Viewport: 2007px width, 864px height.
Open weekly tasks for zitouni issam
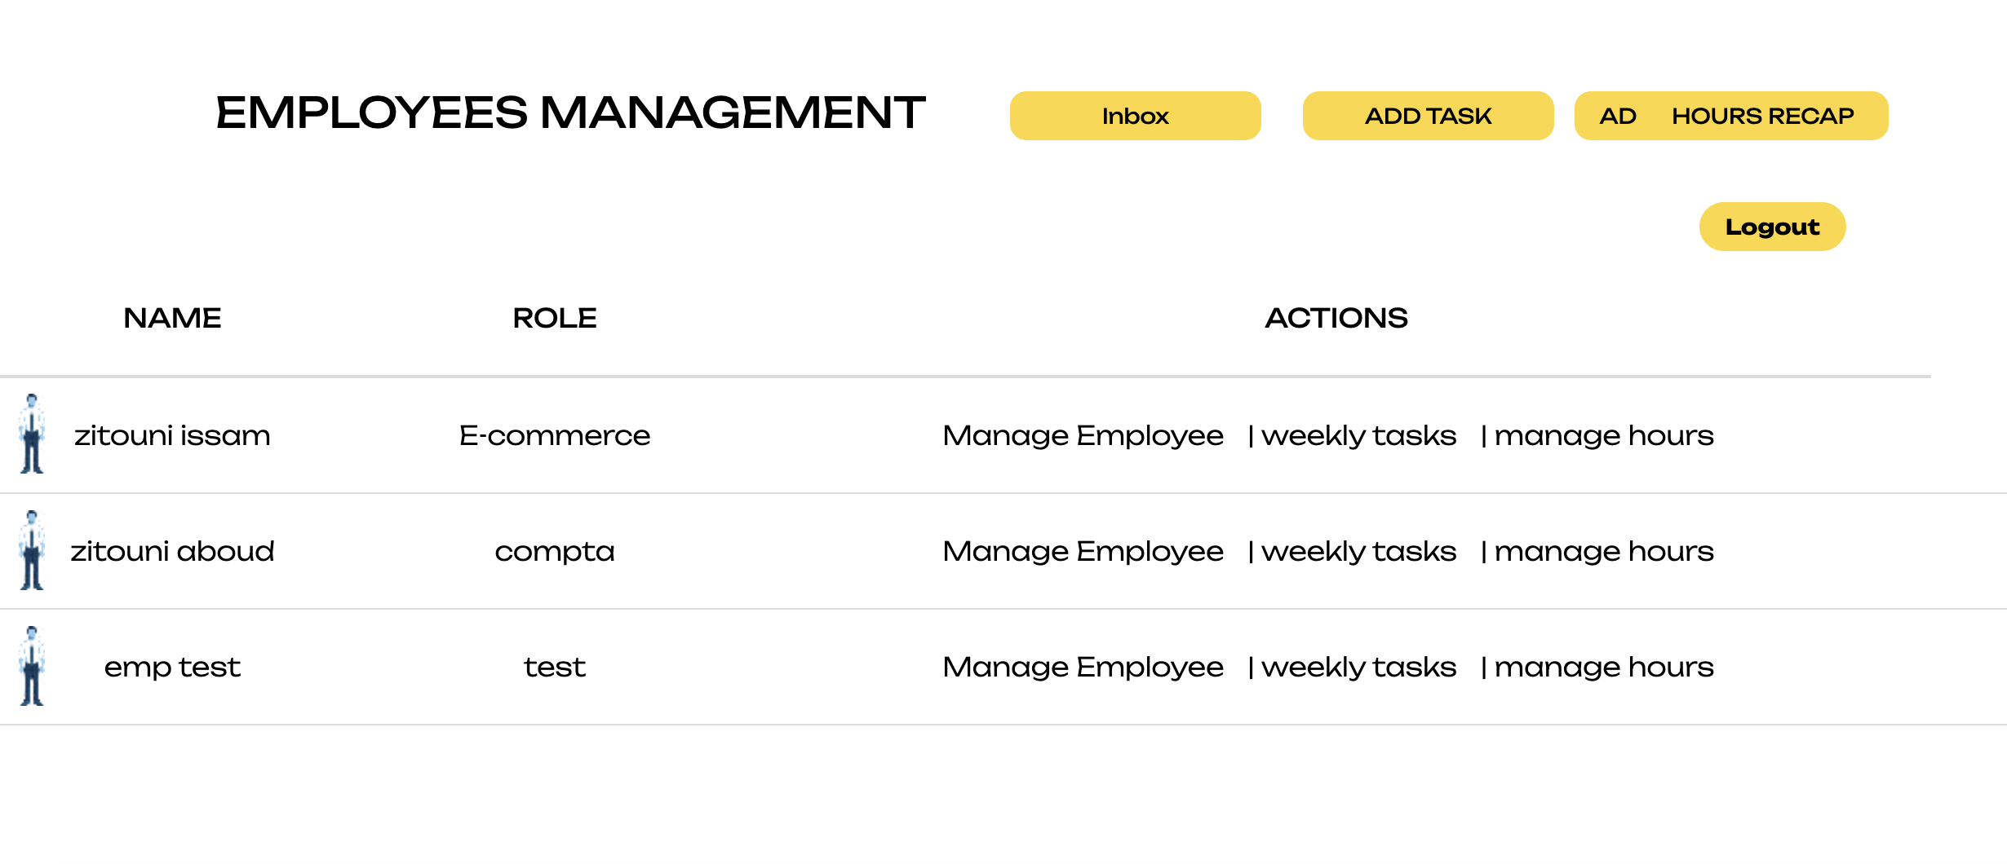pyautogui.click(x=1358, y=435)
